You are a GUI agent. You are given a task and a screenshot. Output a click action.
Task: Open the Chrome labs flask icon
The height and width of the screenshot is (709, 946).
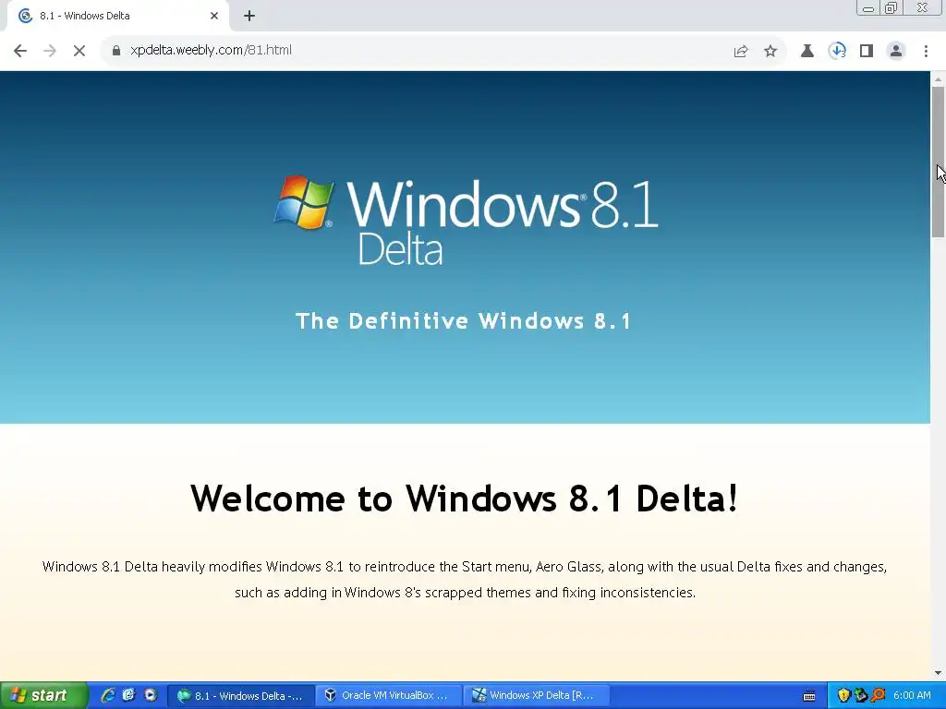807,52
